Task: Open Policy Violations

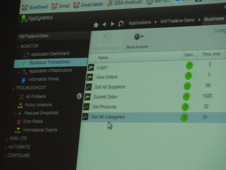Action: coord(38,105)
